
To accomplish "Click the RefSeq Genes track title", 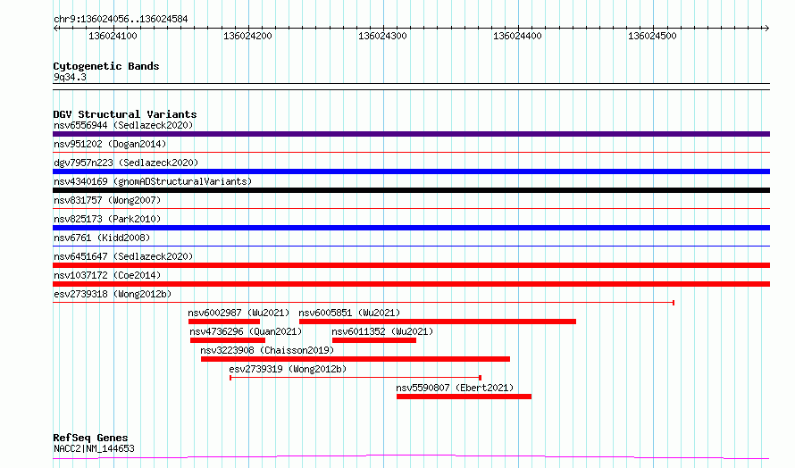I will tap(90, 438).
